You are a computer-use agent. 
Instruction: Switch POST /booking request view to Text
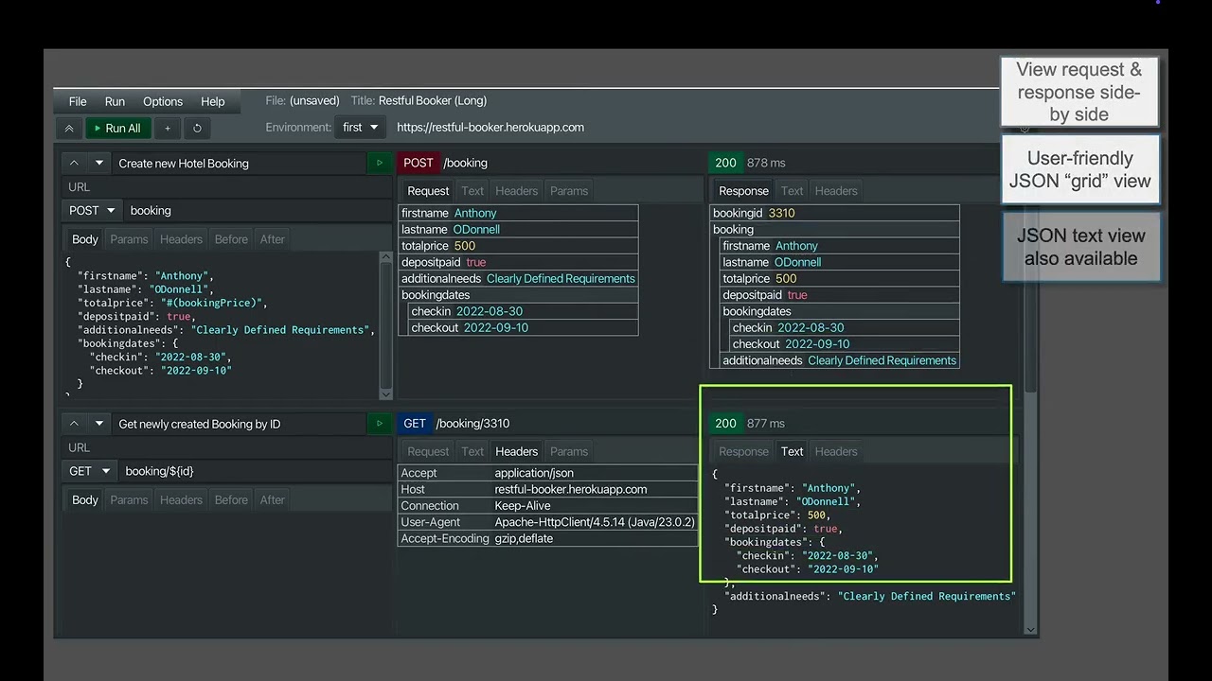click(x=472, y=190)
